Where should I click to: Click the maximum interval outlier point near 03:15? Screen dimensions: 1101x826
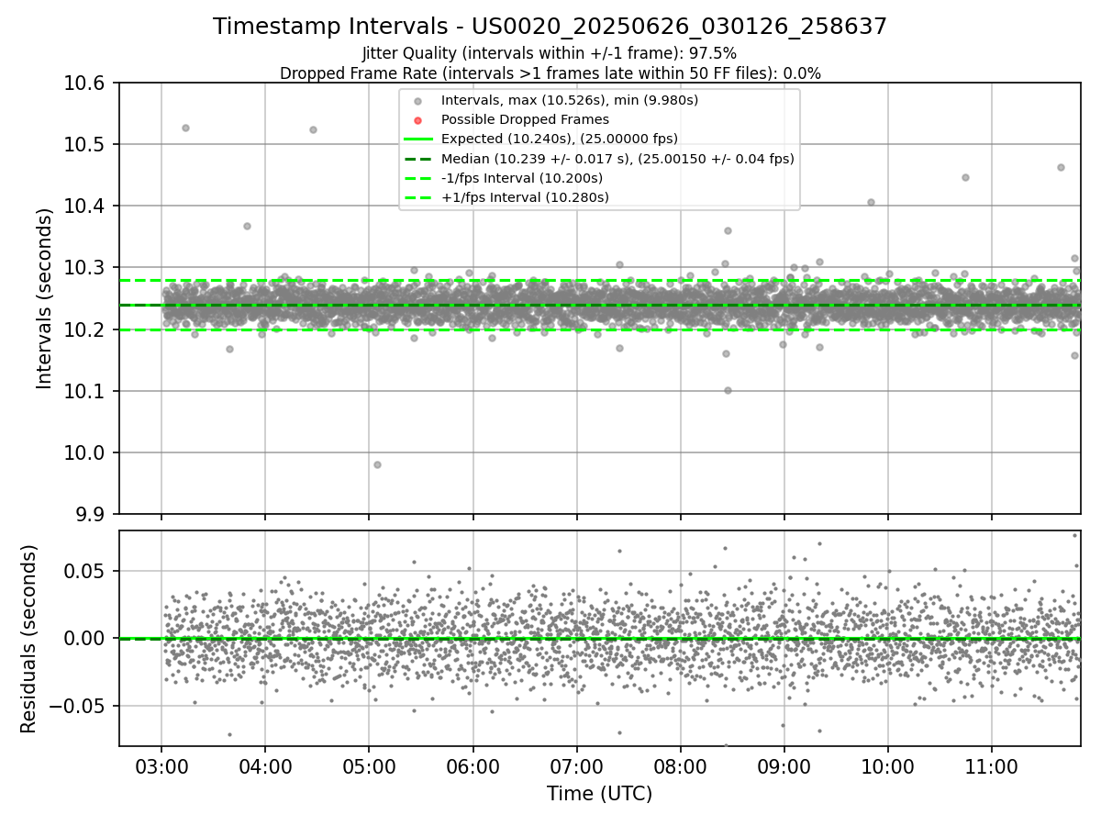click(x=185, y=128)
